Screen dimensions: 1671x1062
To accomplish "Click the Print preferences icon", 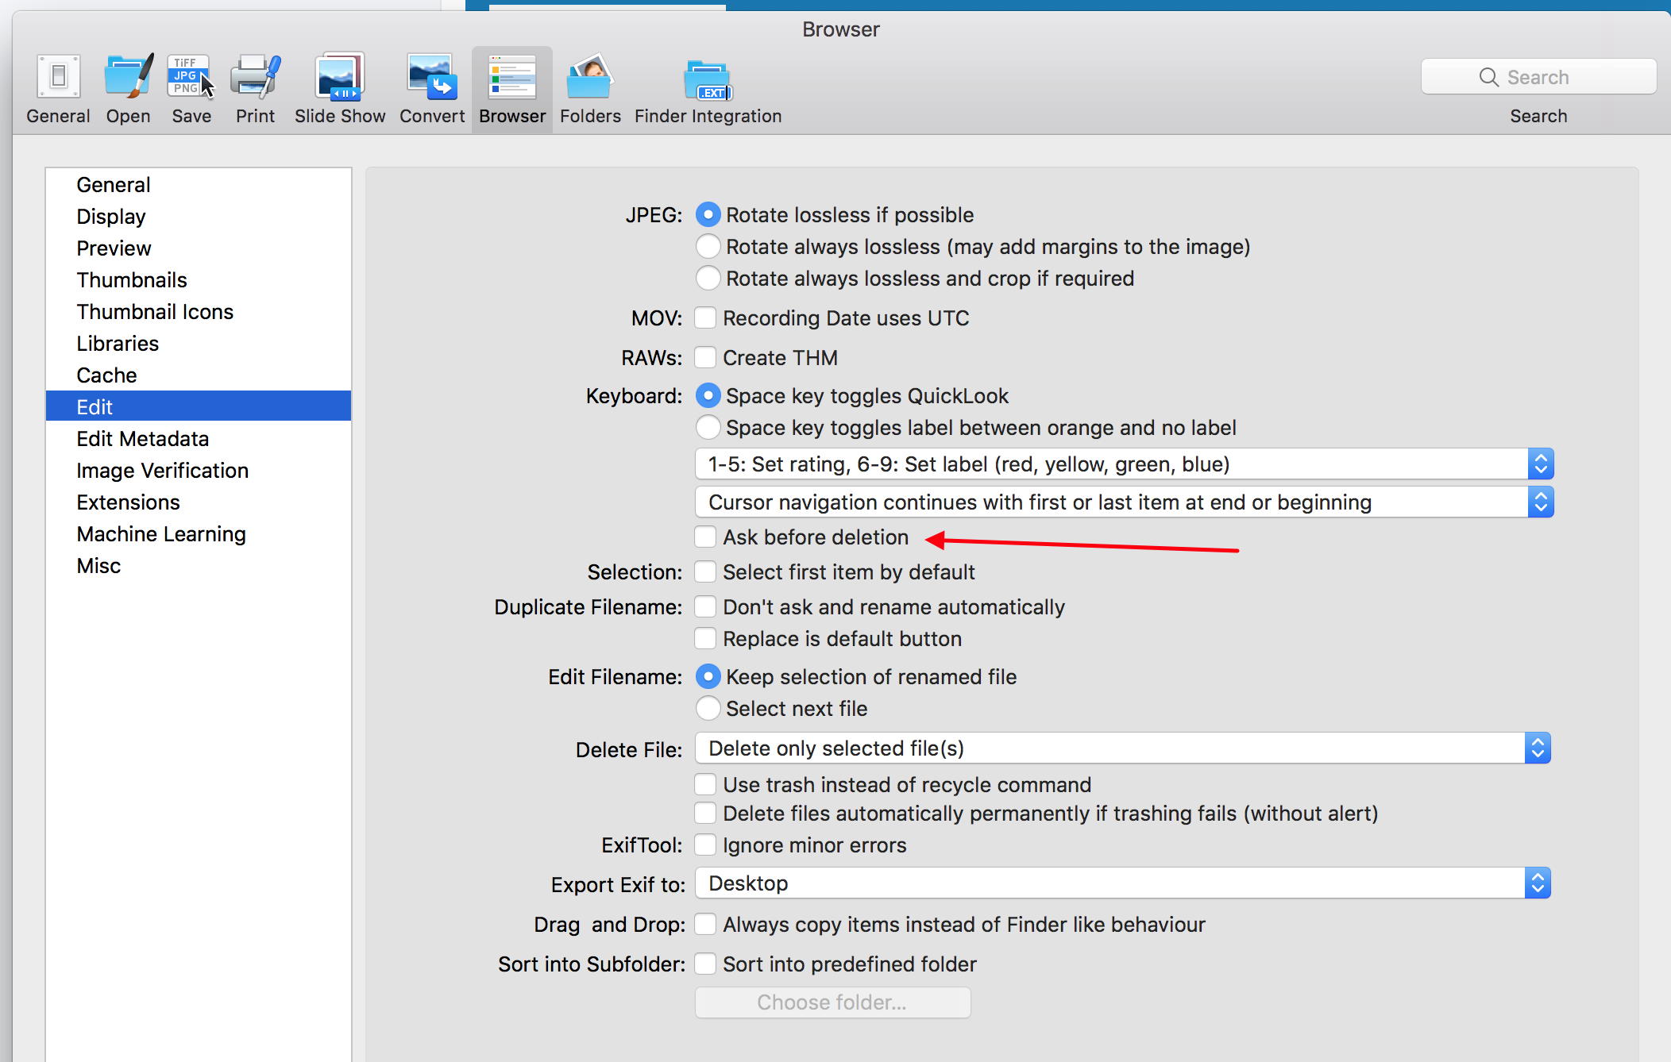I will pyautogui.click(x=252, y=75).
